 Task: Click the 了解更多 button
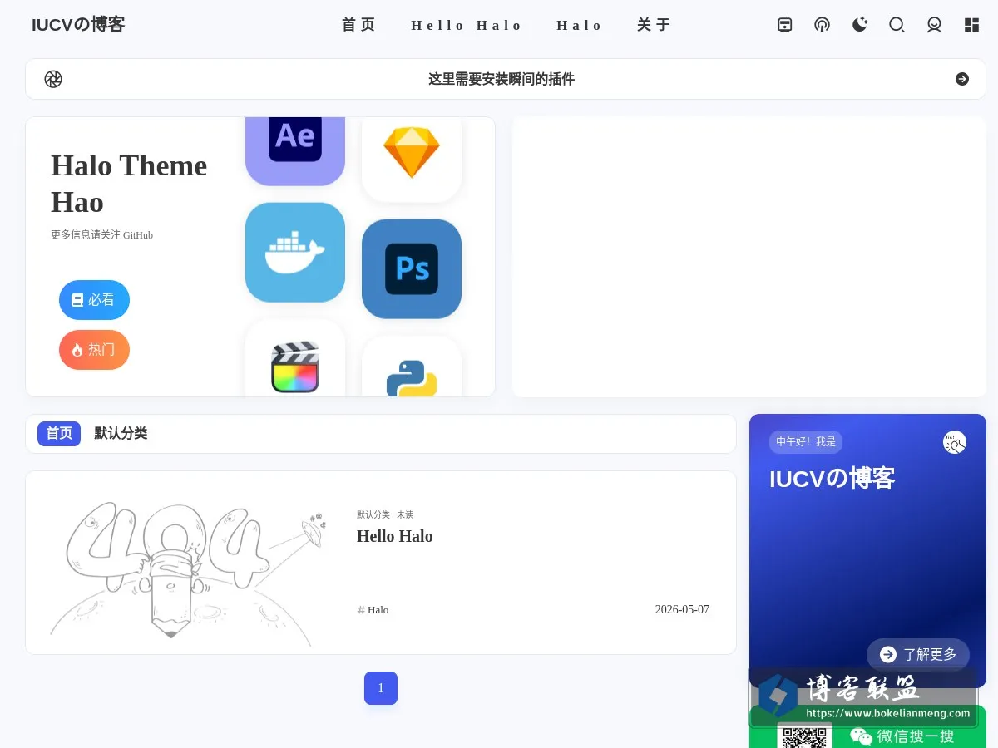[x=918, y=655]
